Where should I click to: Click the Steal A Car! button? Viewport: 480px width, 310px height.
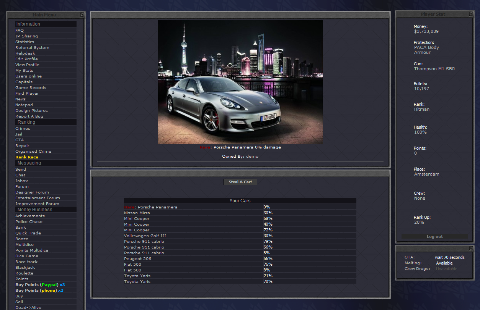click(240, 182)
